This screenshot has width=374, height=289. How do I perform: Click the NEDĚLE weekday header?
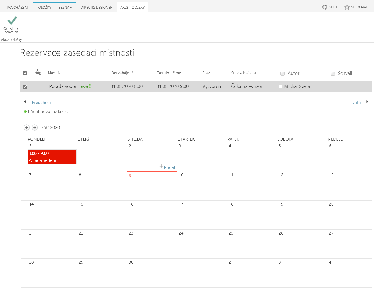click(x=335, y=139)
